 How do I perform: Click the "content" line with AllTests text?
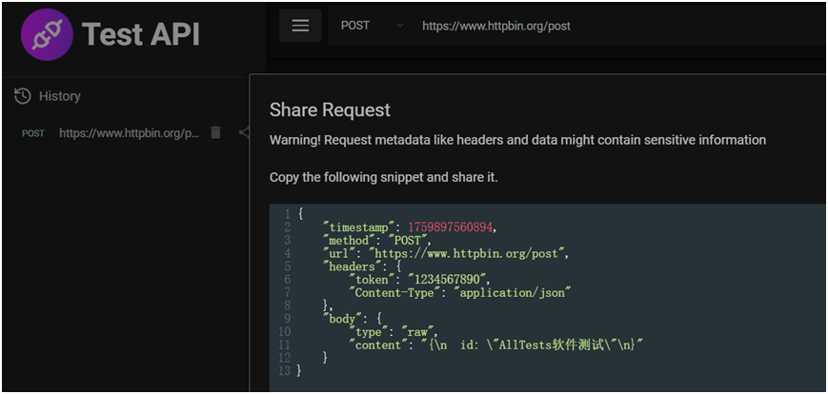(x=495, y=344)
